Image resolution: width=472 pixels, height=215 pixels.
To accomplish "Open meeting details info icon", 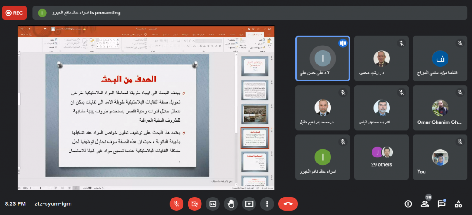I will (408, 203).
